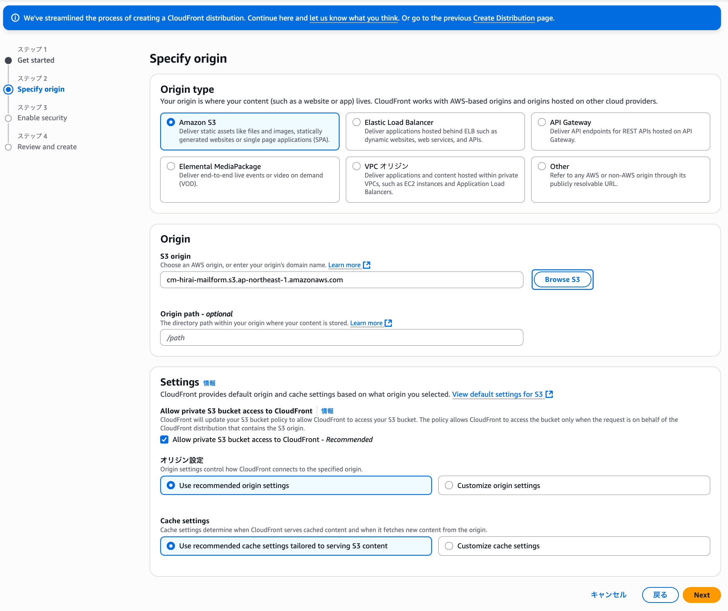The width and height of the screenshot is (728, 611).
Task: Toggle Allow private S3 bucket access checkbox
Action: (164, 440)
